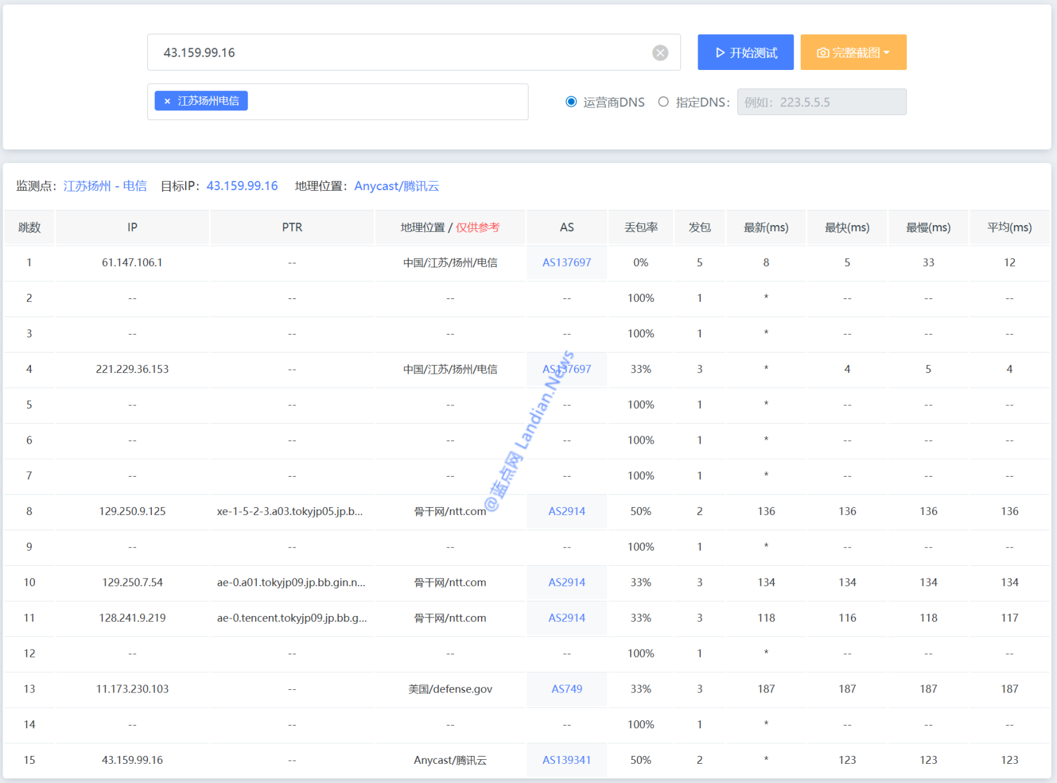Click the target IP 43.159.99.16 link

tap(242, 186)
